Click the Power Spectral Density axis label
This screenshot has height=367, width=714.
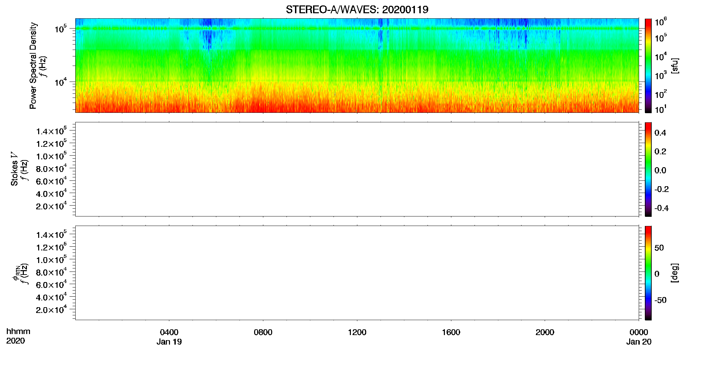(x=33, y=66)
